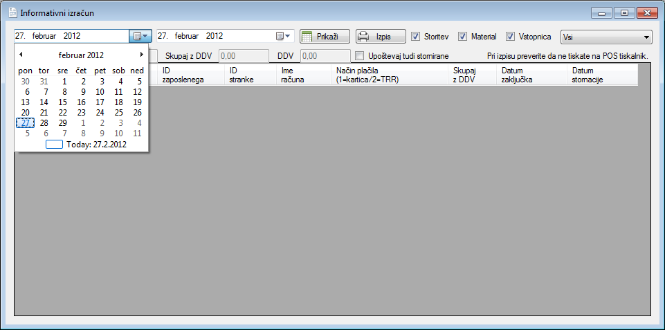Image resolution: width=665 pixels, height=330 pixels.
Task: Open the second date picker calendar dropdown
Action: coord(284,36)
